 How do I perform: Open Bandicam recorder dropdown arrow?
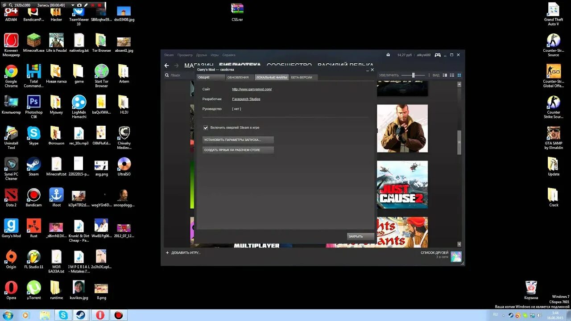pyautogui.click(x=73, y=5)
